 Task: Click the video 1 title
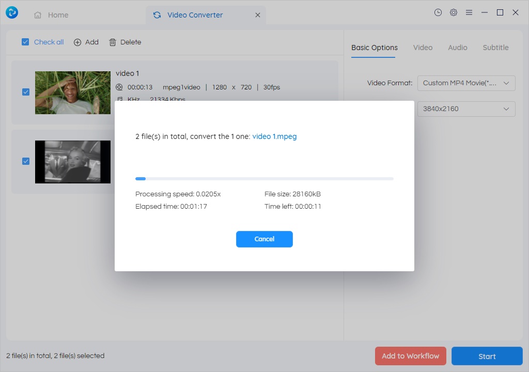(128, 73)
